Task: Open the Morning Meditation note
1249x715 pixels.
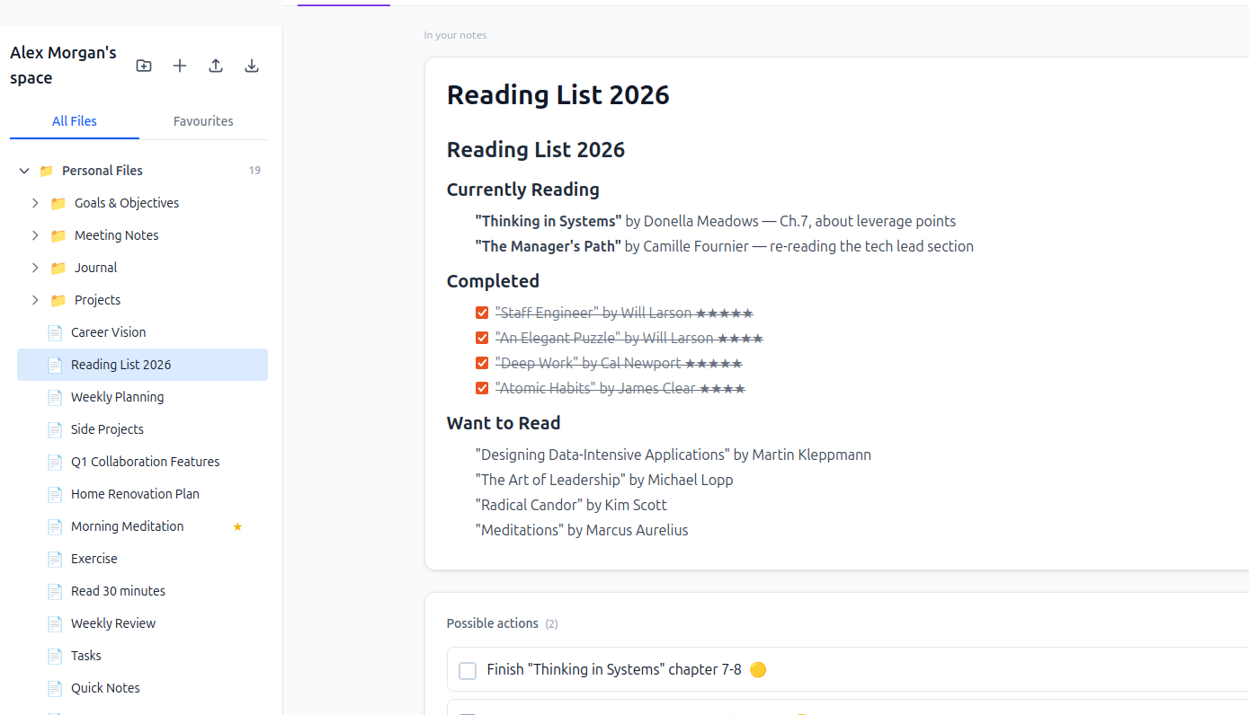Action: tap(142, 526)
